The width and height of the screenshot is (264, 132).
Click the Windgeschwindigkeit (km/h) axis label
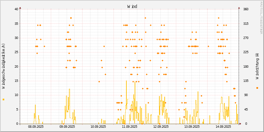click(4, 66)
